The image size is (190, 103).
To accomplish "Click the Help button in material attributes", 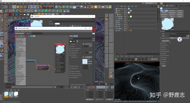I will point(164,66).
